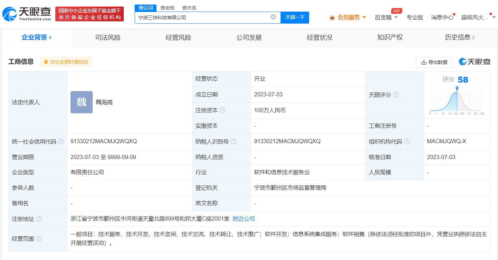
Task: Click the help icon next to 经营范围
Action: (x=39, y=239)
